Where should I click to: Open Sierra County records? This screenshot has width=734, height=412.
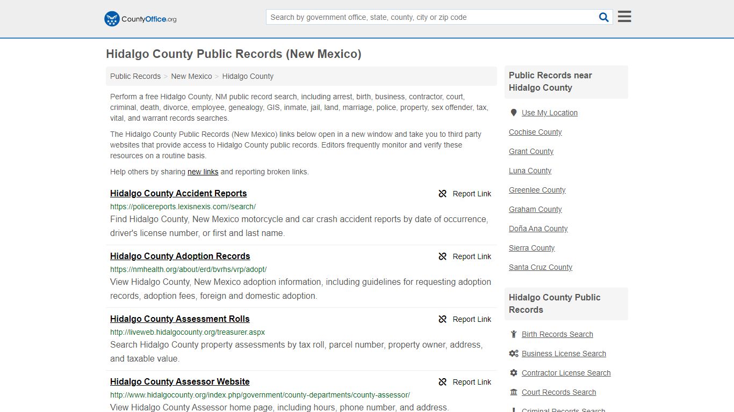click(532, 248)
